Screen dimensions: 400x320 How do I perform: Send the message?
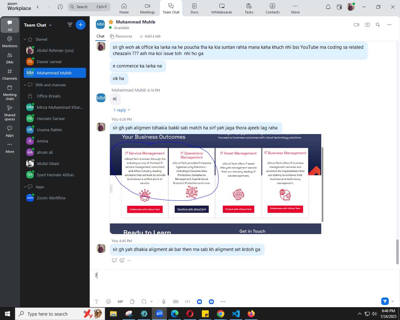click(x=385, y=301)
